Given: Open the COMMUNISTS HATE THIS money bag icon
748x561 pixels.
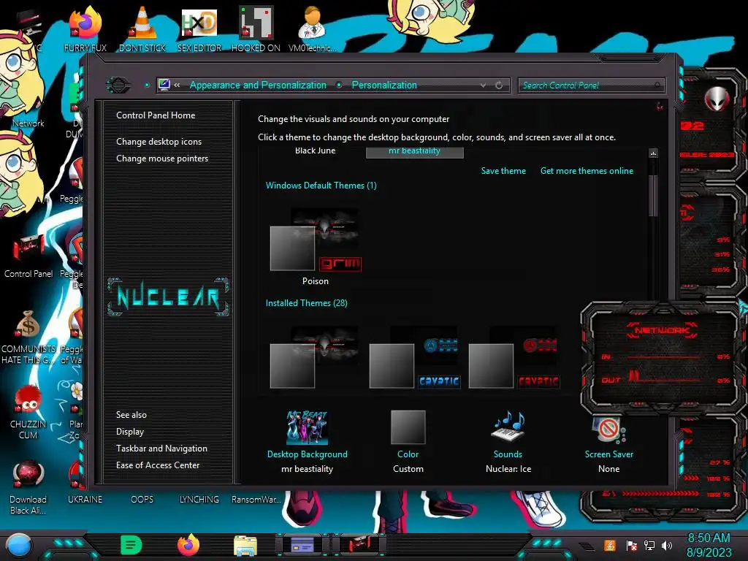Looking at the screenshot, I should tap(28, 337).
